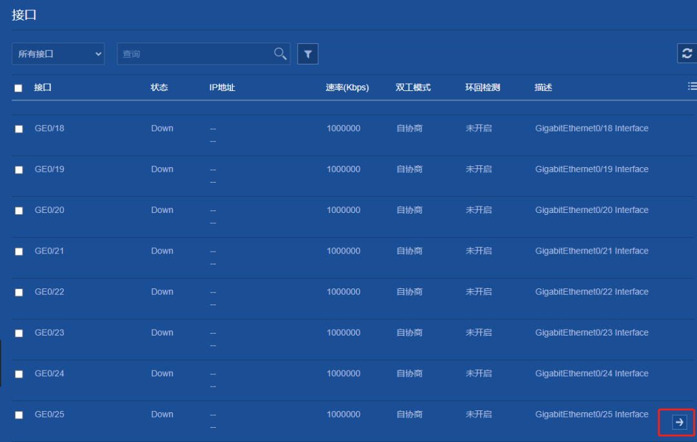Check the GE0/18 row checkbox
The width and height of the screenshot is (697, 442).
(19, 129)
